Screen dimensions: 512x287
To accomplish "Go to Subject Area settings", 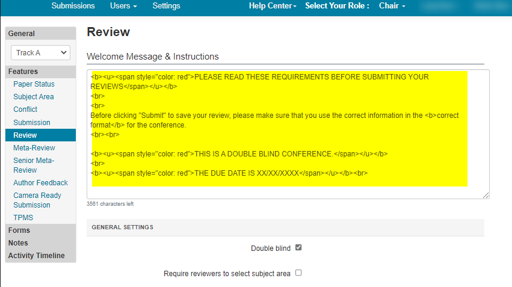I will pos(34,97).
